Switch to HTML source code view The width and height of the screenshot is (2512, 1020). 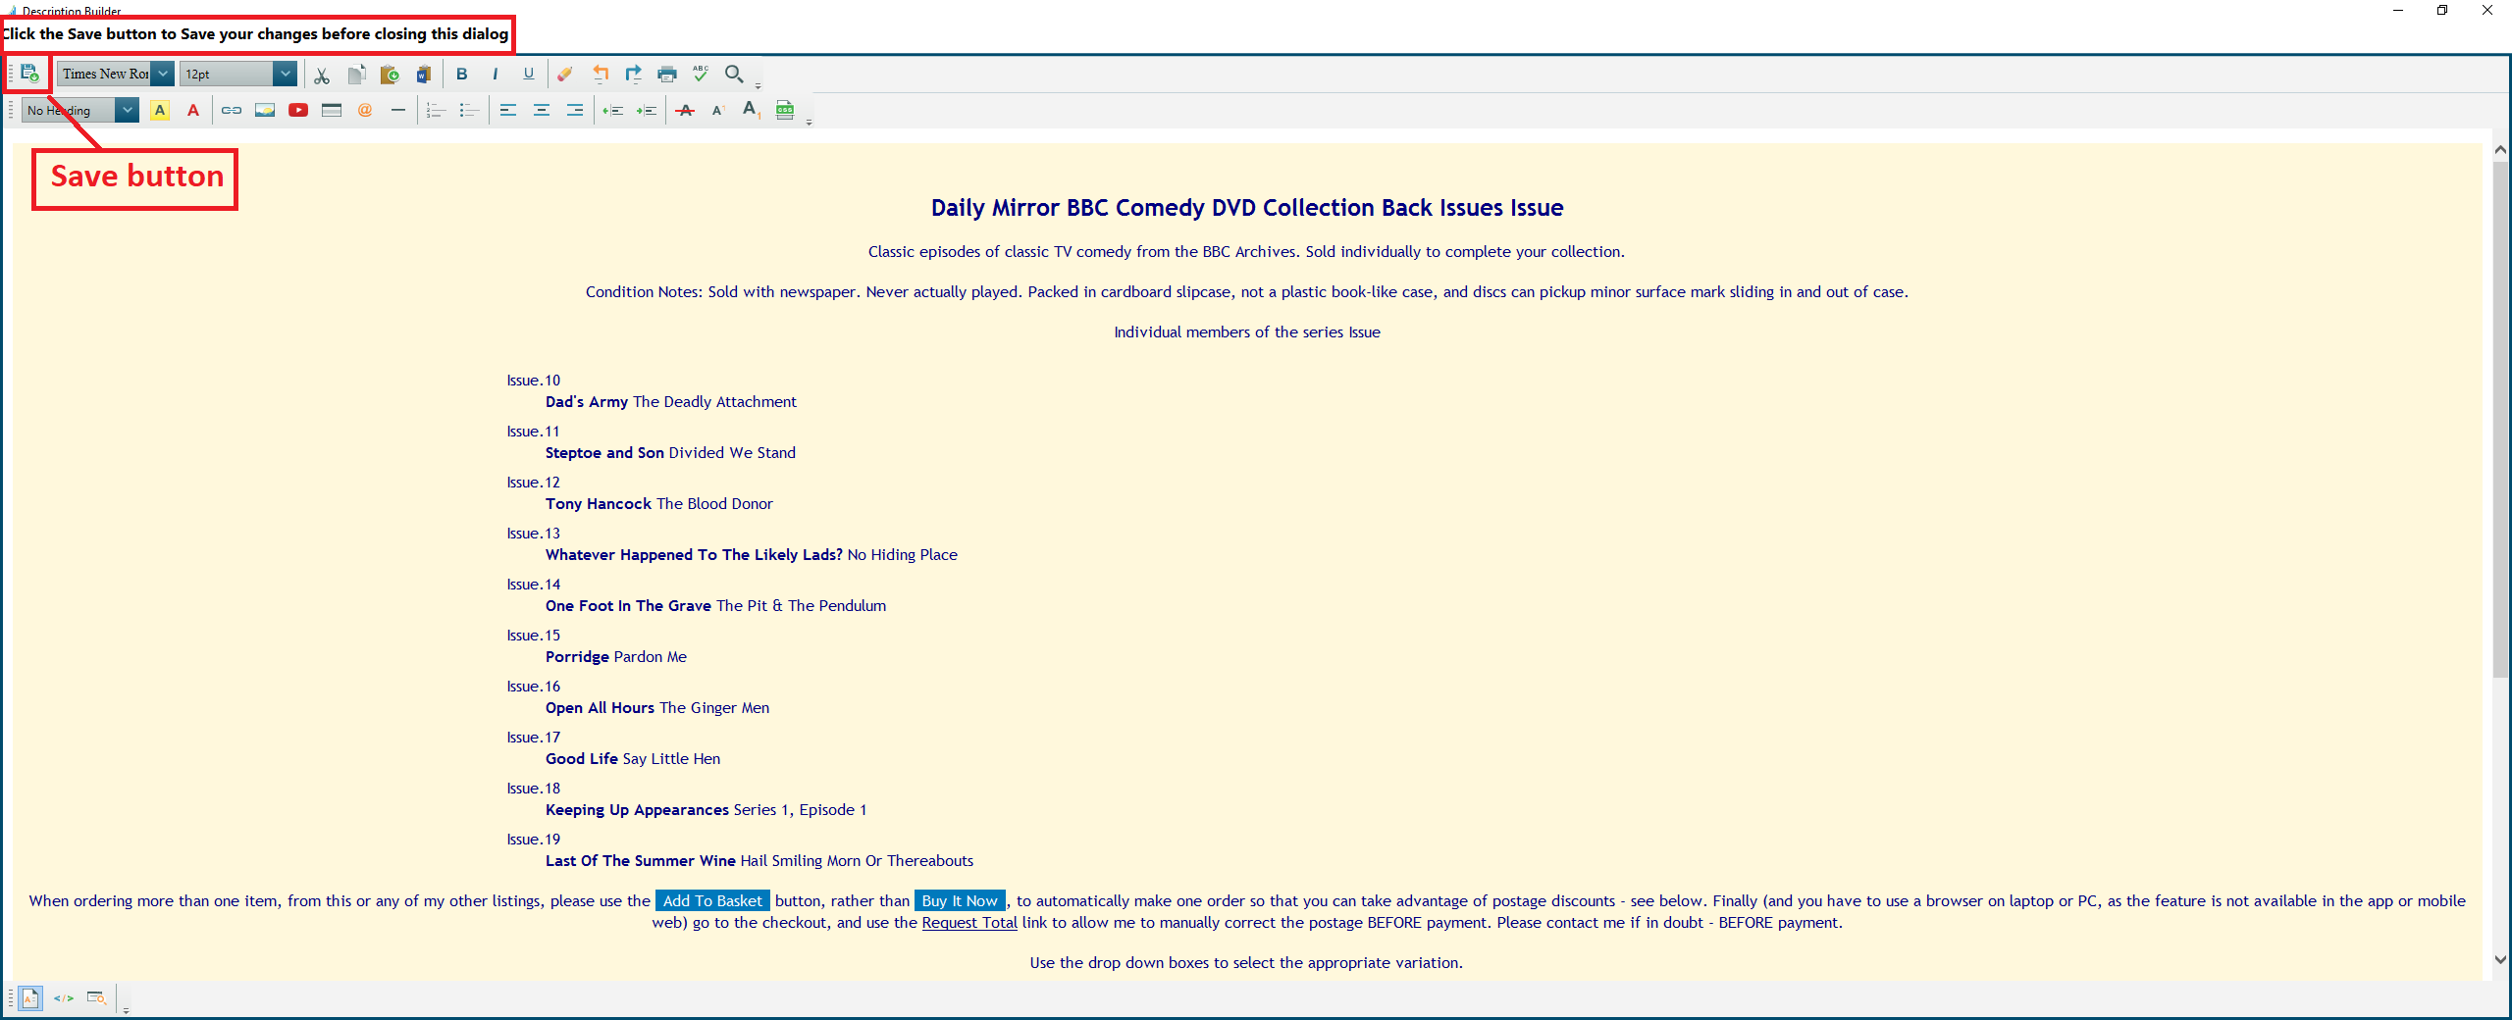click(x=64, y=998)
